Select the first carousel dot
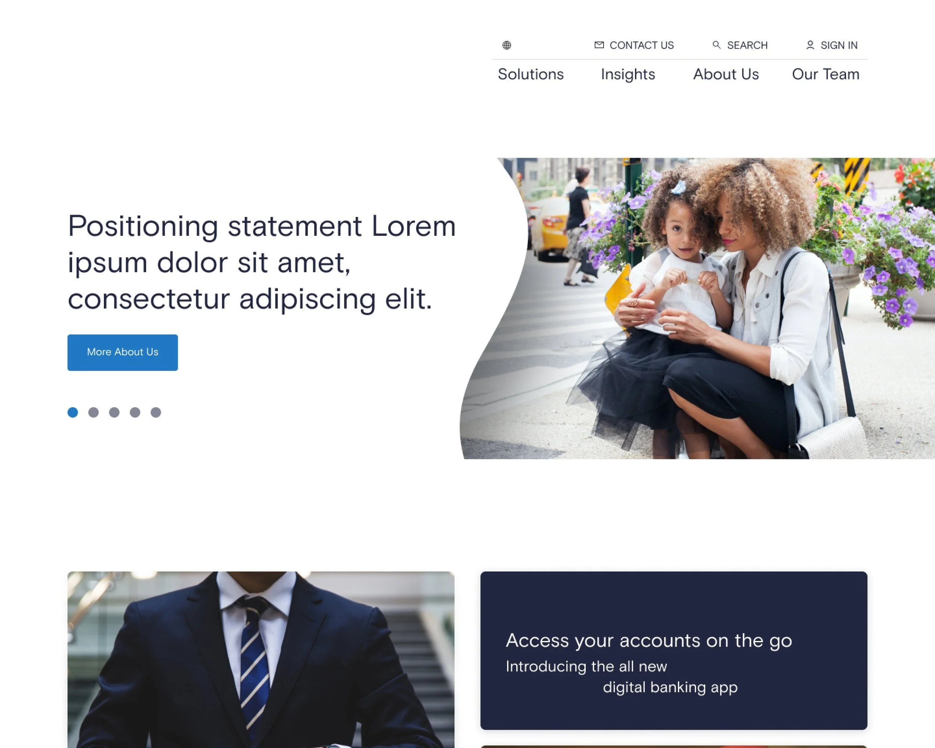The image size is (935, 748). [x=73, y=413]
